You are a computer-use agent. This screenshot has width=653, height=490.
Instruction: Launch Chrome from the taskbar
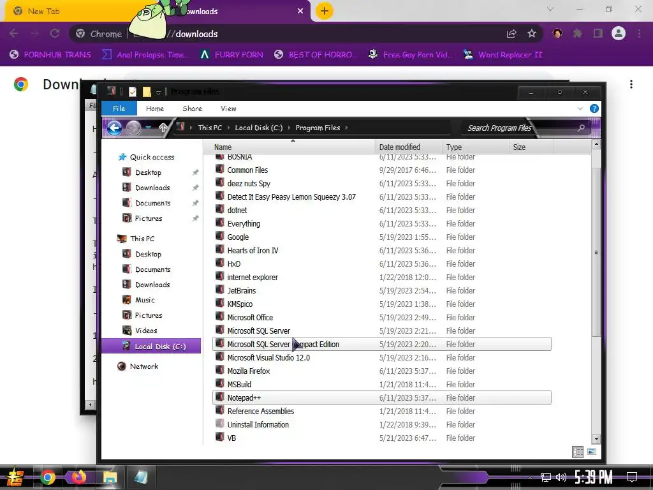pyautogui.click(x=47, y=477)
